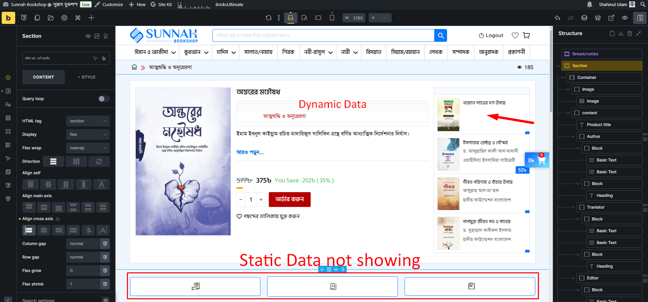Click the preview eye icon in top toolbar
This screenshot has height=302, width=648.
tap(625, 18)
